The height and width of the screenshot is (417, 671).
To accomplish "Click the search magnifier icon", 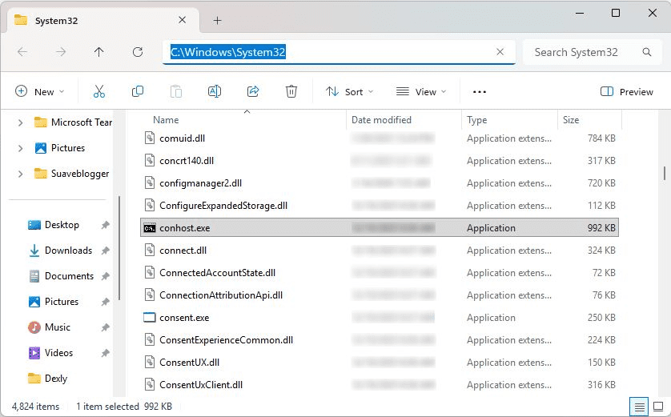I will [647, 52].
